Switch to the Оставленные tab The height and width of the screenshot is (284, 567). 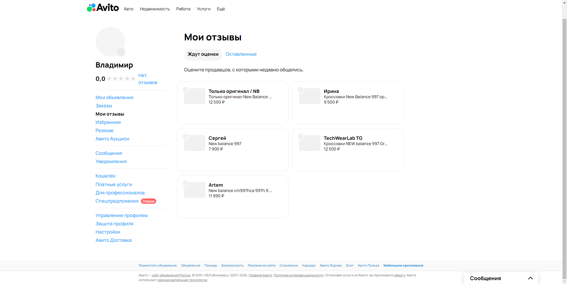(x=241, y=54)
